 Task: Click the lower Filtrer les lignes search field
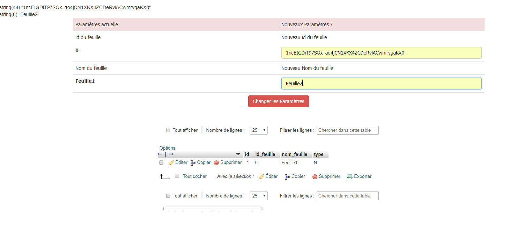pos(347,196)
